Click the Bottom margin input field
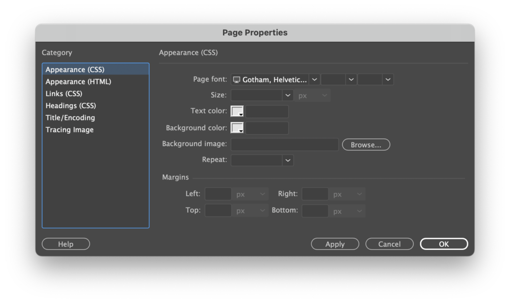This screenshot has height=303, width=510. pos(315,211)
